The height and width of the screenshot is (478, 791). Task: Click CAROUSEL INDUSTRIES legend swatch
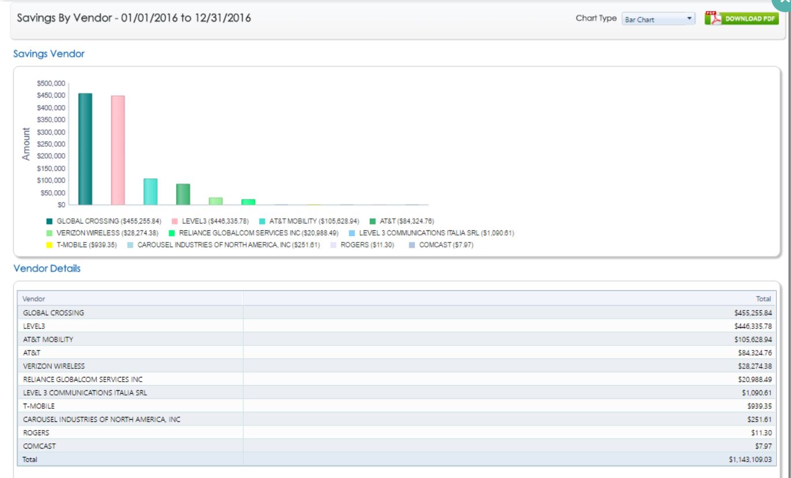[130, 245]
